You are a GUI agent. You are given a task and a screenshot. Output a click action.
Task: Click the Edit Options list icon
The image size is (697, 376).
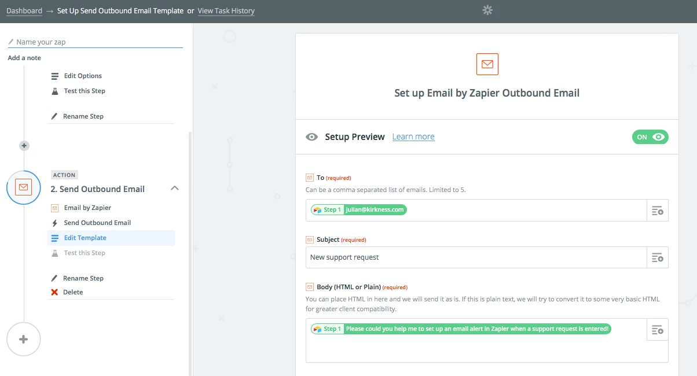55,76
